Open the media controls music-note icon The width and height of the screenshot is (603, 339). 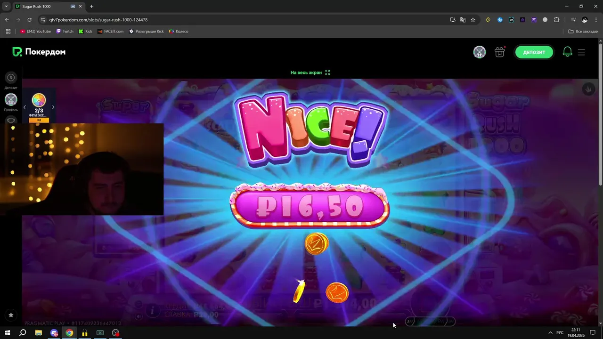tap(573, 20)
